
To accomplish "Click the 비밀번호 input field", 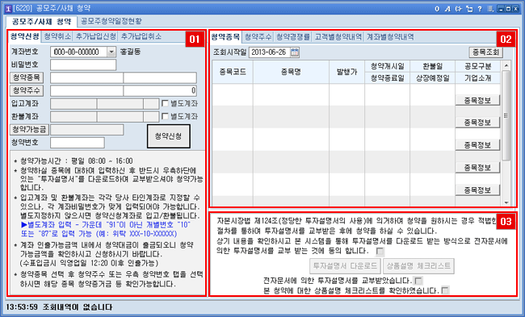I will click(83, 65).
